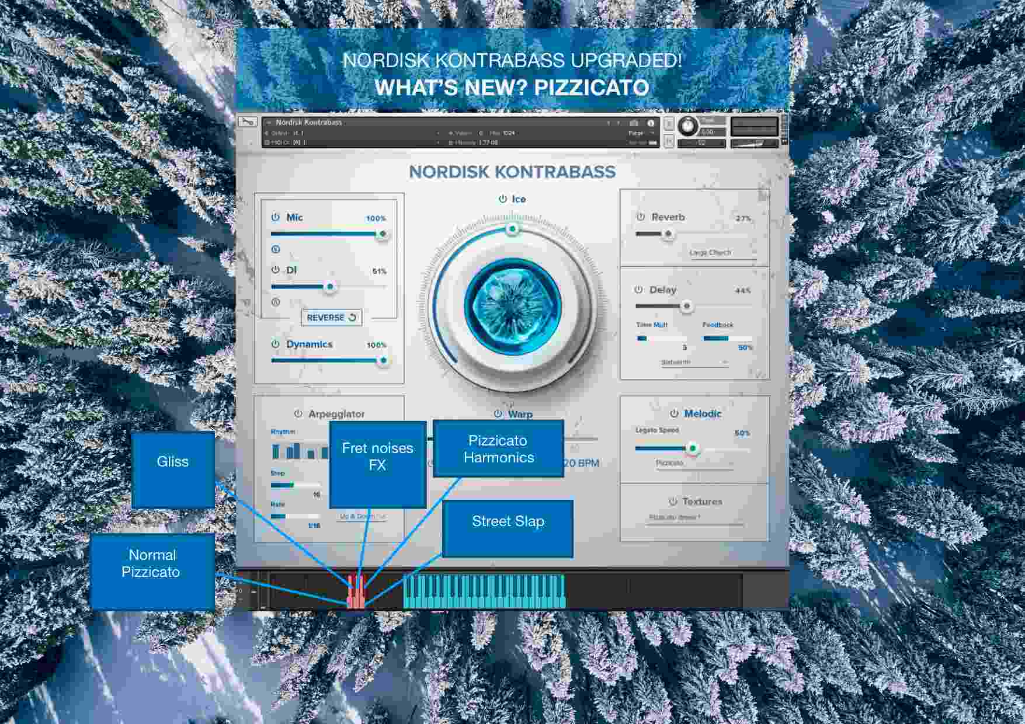Click the REVERSE button
This screenshot has width=1025, height=724.
tap(331, 318)
